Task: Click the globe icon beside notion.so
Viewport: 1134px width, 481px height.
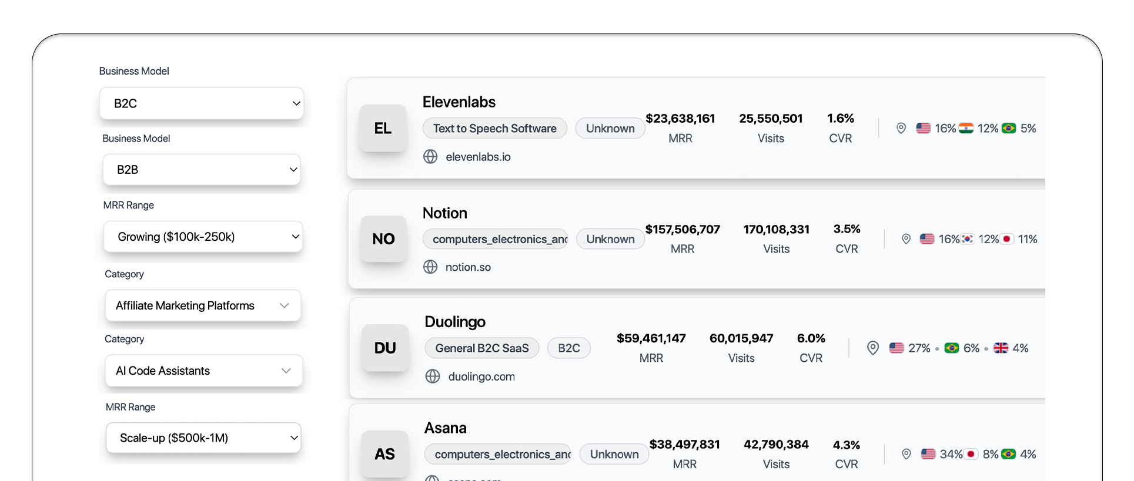Action: pos(430,267)
